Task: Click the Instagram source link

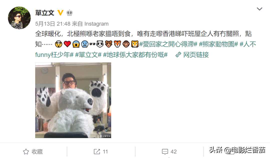Action: point(96,24)
